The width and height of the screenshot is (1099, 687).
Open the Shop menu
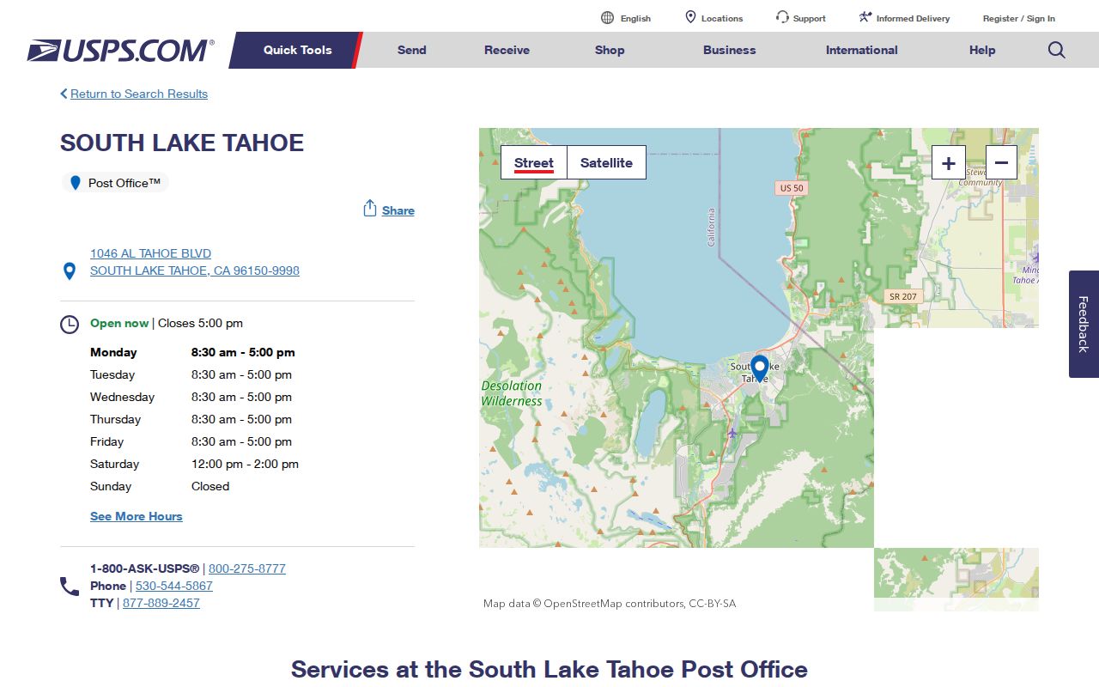610,50
